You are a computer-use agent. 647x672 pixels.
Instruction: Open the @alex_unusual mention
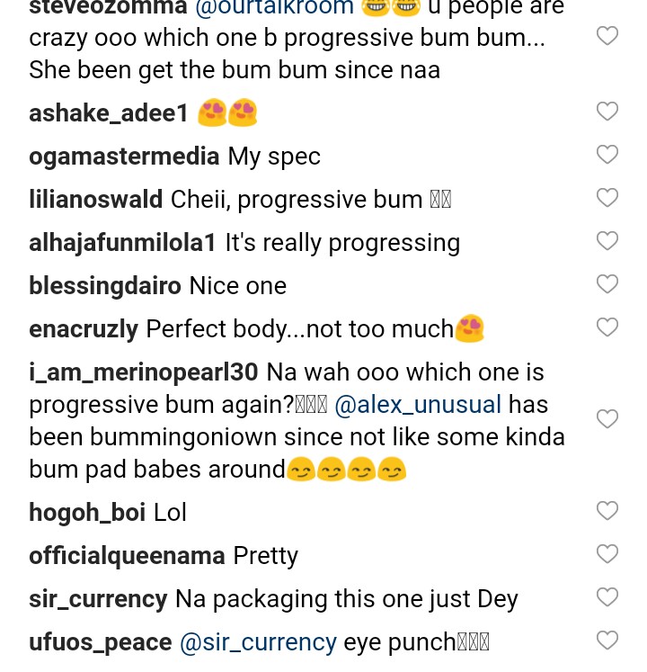coord(417,405)
